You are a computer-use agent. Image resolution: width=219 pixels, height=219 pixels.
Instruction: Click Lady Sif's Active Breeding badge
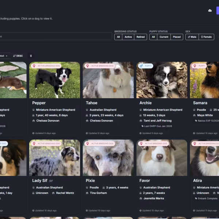(46, 143)
